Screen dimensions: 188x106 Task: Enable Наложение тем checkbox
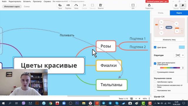pos(155,90)
